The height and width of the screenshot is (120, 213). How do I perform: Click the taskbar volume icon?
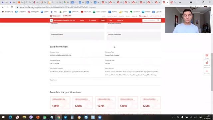[x=195, y=117]
